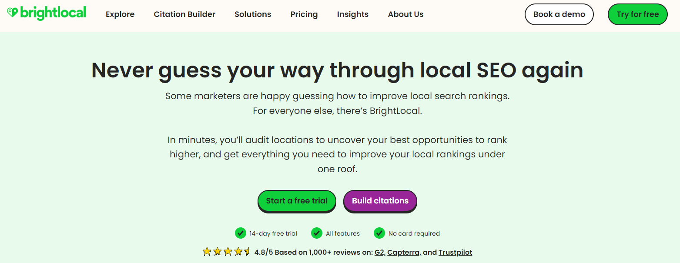680x263 pixels.
Task: Click the checkmark icon beside 14-day free trial
Action: click(x=240, y=233)
